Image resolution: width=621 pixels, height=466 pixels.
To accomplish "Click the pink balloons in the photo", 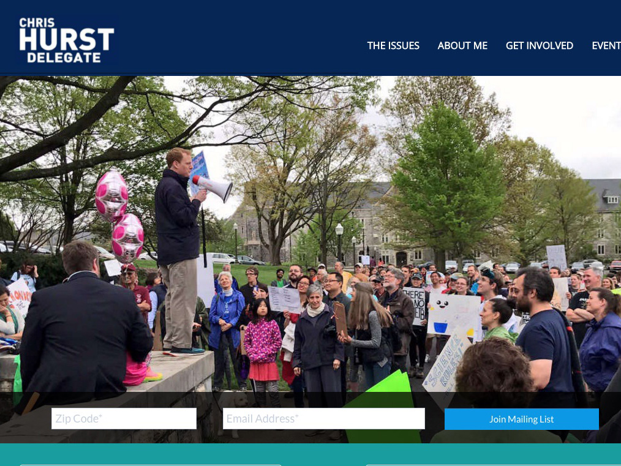I will point(119,216).
